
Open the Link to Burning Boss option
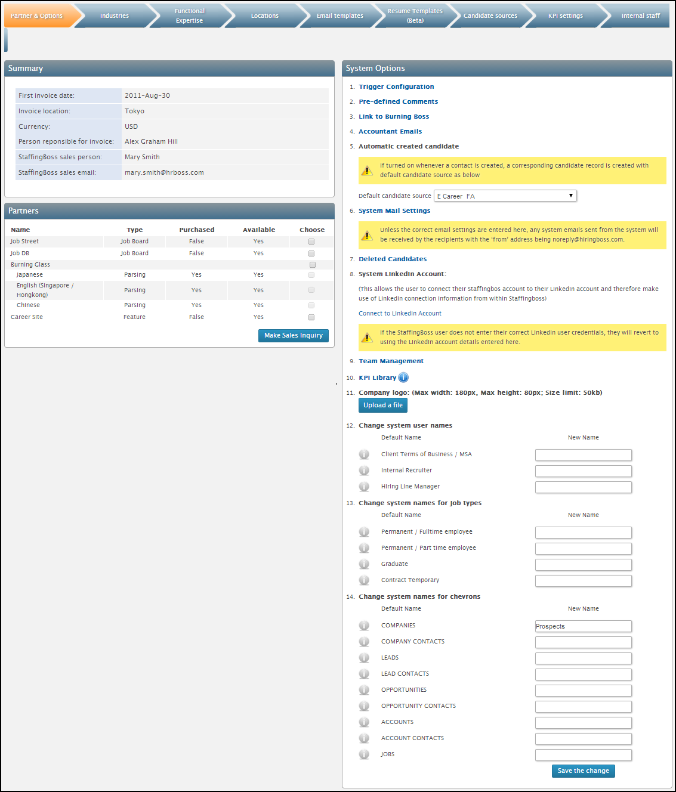click(x=394, y=117)
